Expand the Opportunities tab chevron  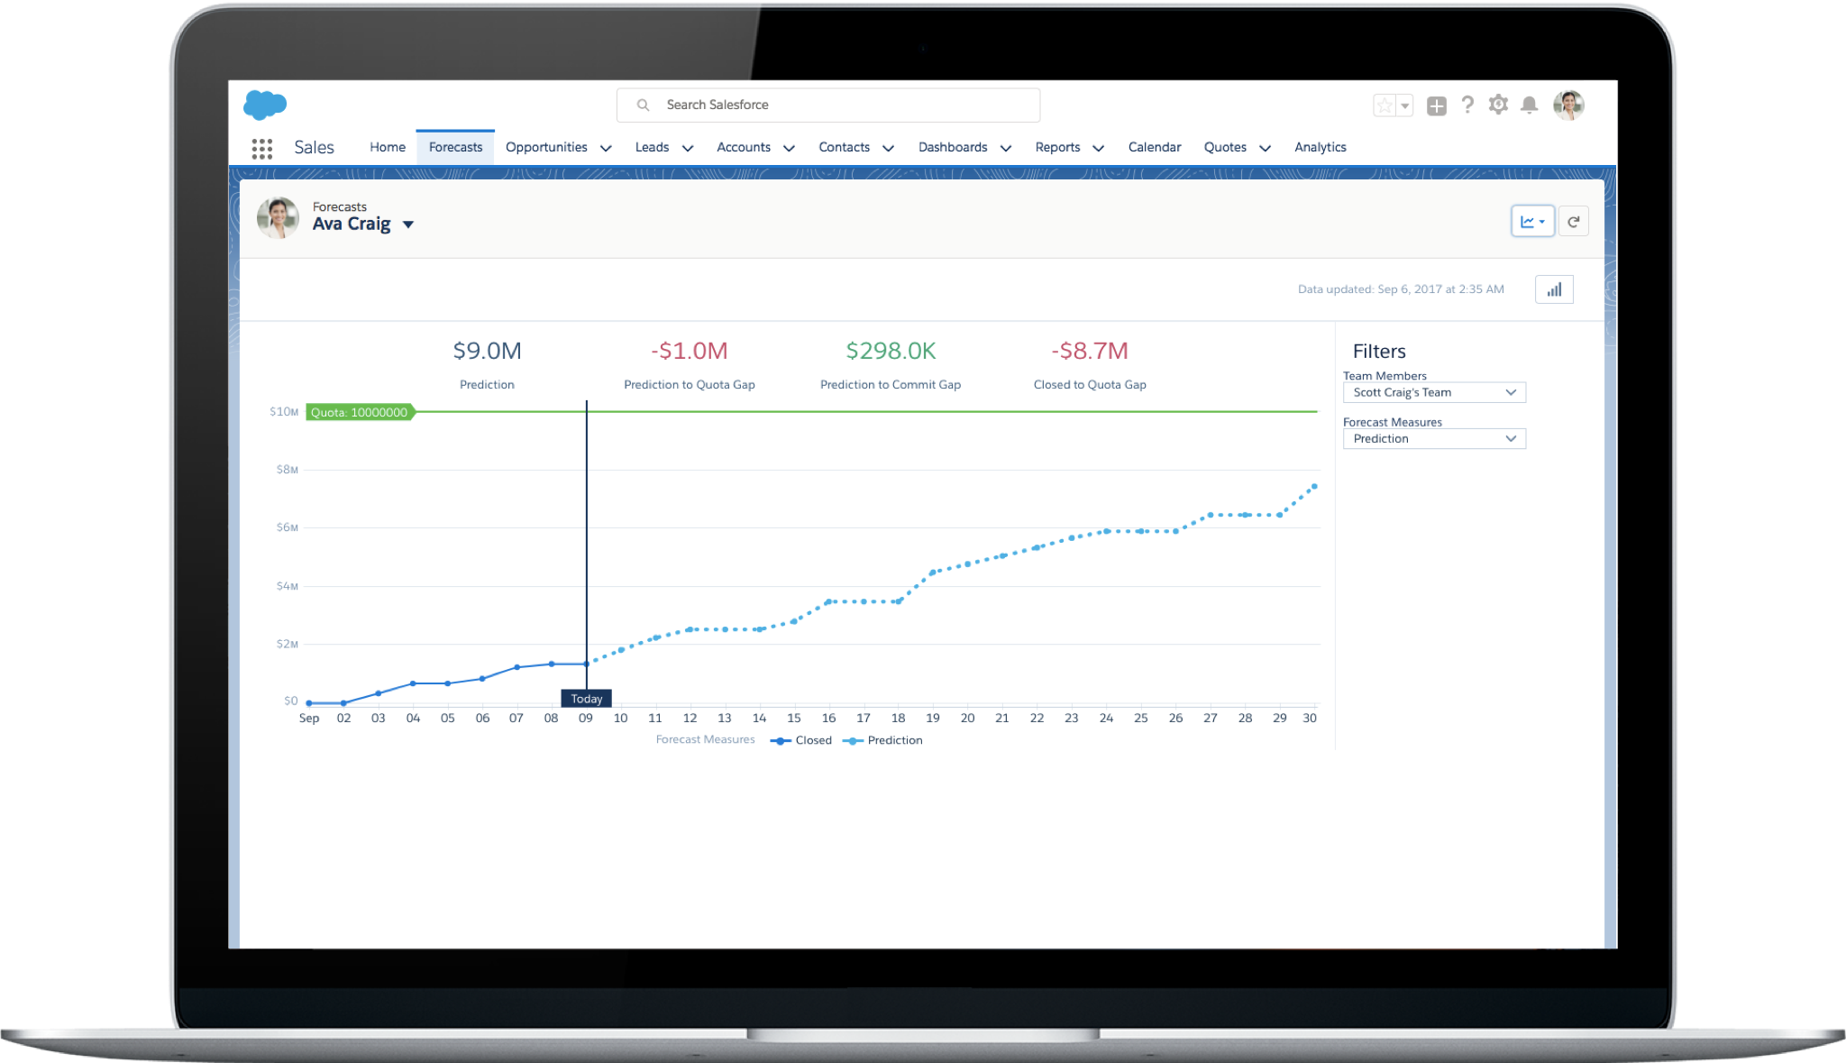606,148
